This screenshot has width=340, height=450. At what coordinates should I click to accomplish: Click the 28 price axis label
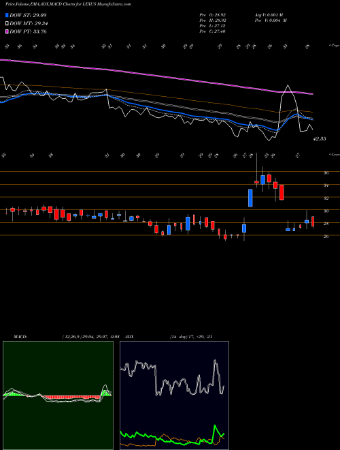pyautogui.click(x=326, y=224)
